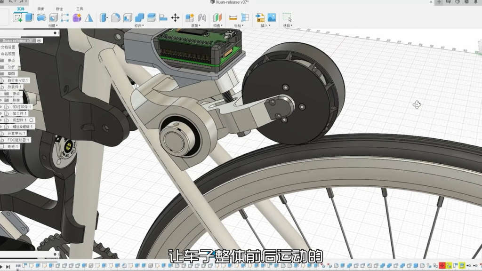Open the 修改 dropdown menu
The image size is (482, 271).
point(139,25)
